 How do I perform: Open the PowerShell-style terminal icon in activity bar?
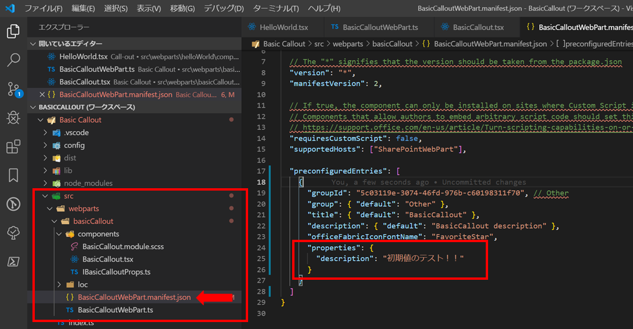[13, 262]
